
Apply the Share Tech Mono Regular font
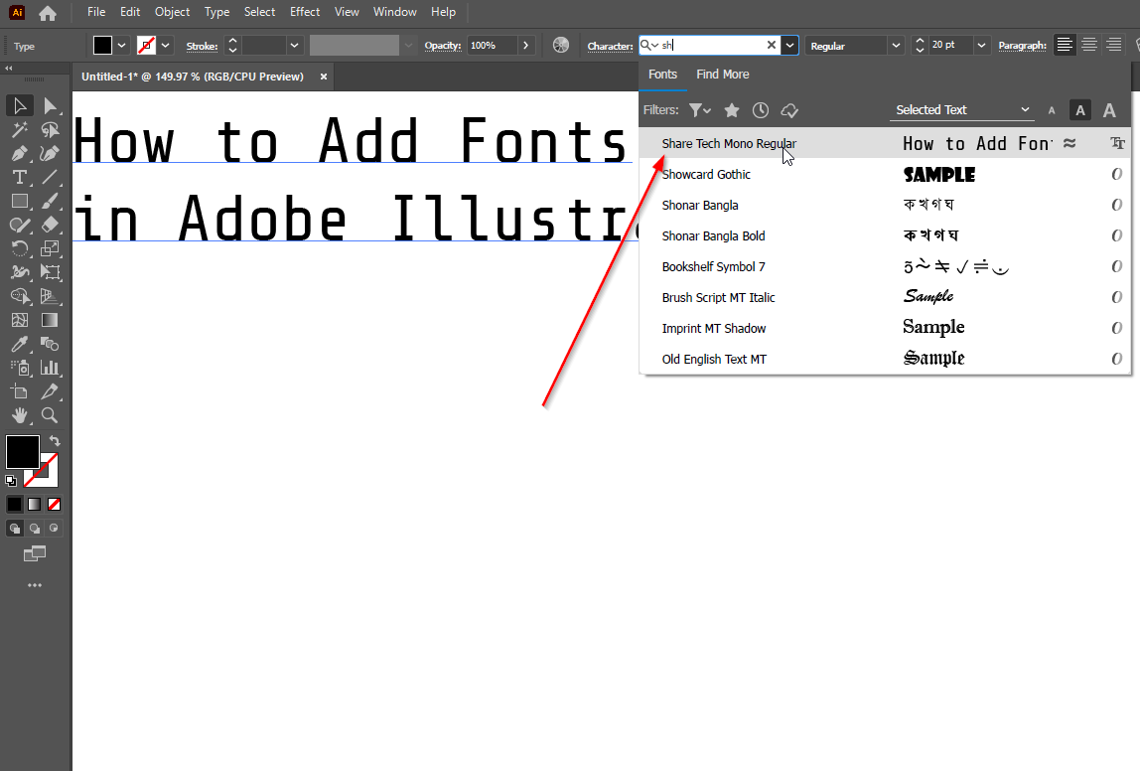[x=728, y=143]
